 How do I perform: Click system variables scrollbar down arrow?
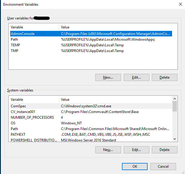coord(175,139)
